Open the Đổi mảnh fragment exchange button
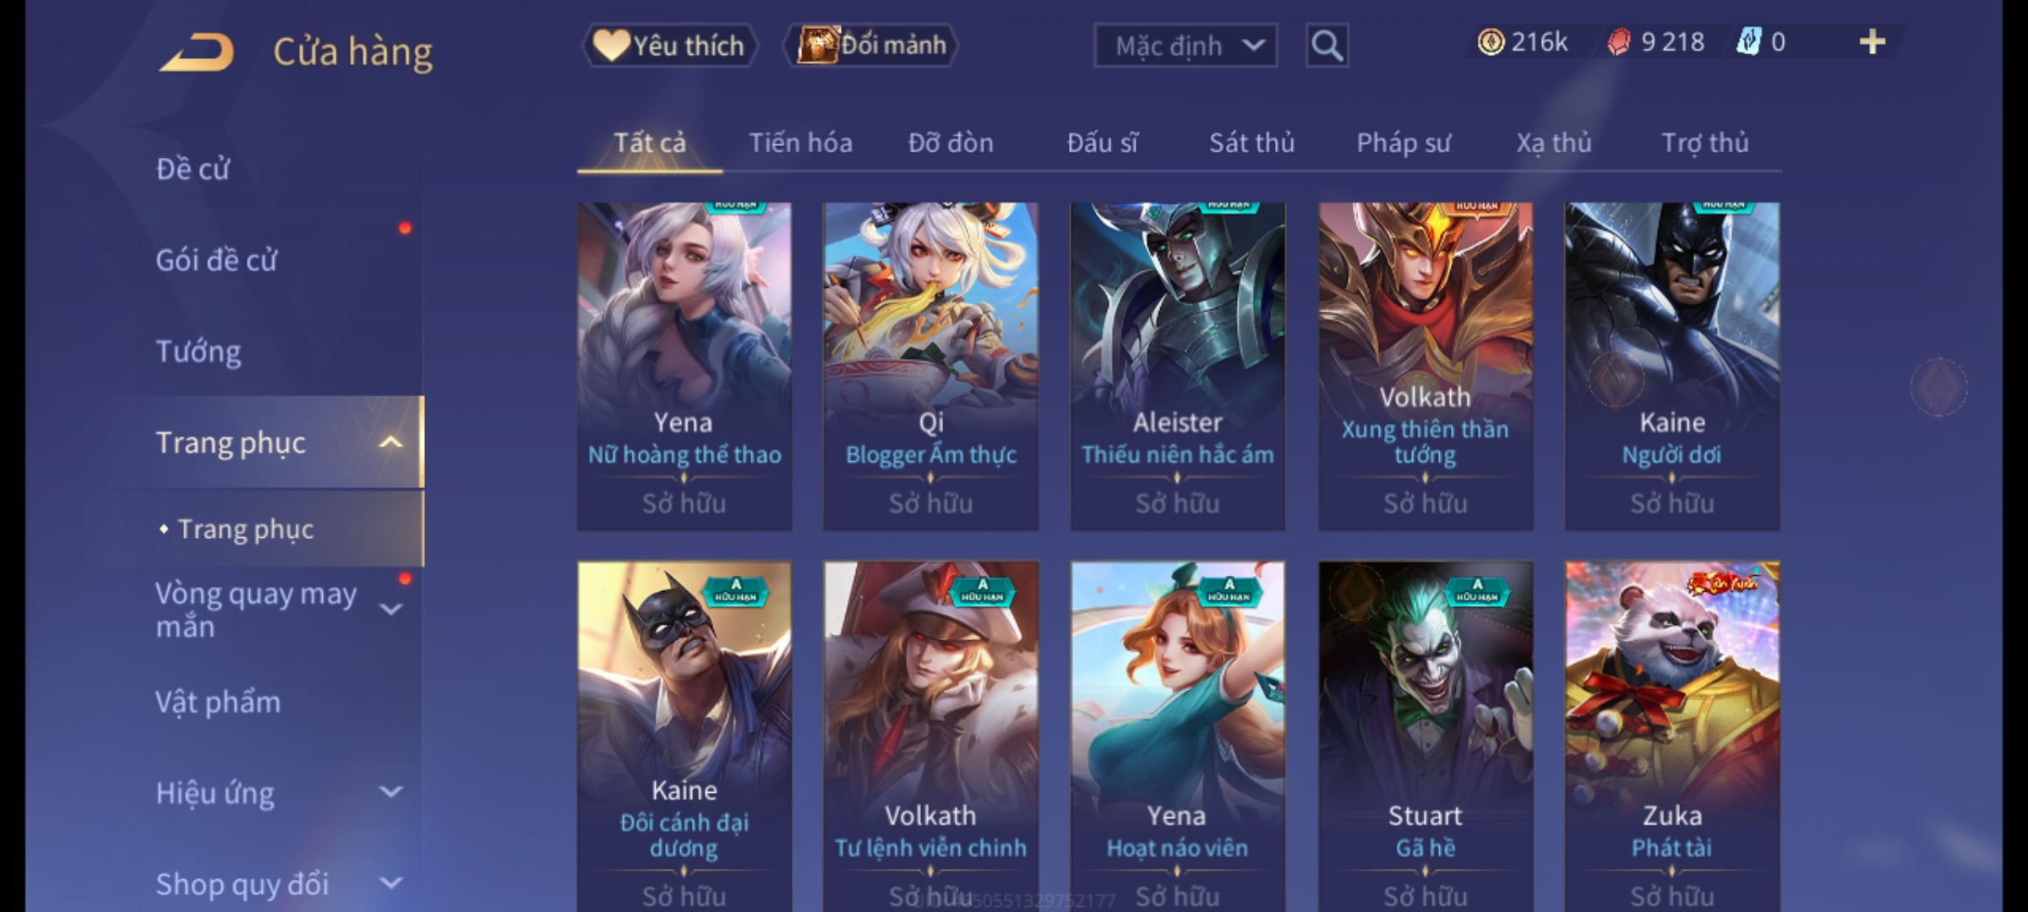2028x912 pixels. pyautogui.click(x=871, y=46)
